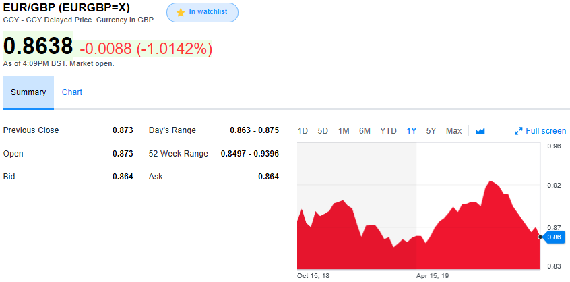Screen dimensions: 570x282
Task: Toggle the In watchlist button
Action: [x=202, y=13]
